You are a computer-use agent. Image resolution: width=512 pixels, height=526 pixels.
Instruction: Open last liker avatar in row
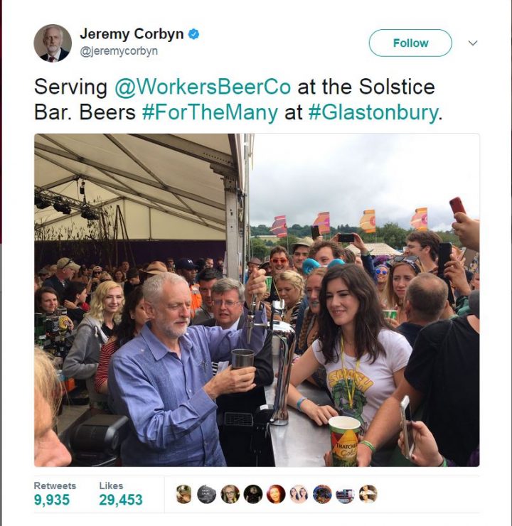click(x=368, y=494)
